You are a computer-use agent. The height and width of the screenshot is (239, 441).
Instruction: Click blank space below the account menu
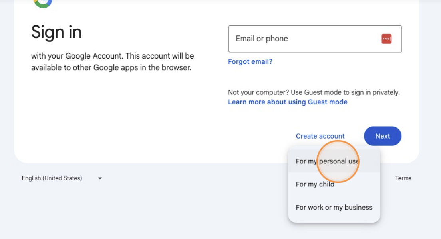[x=334, y=232]
